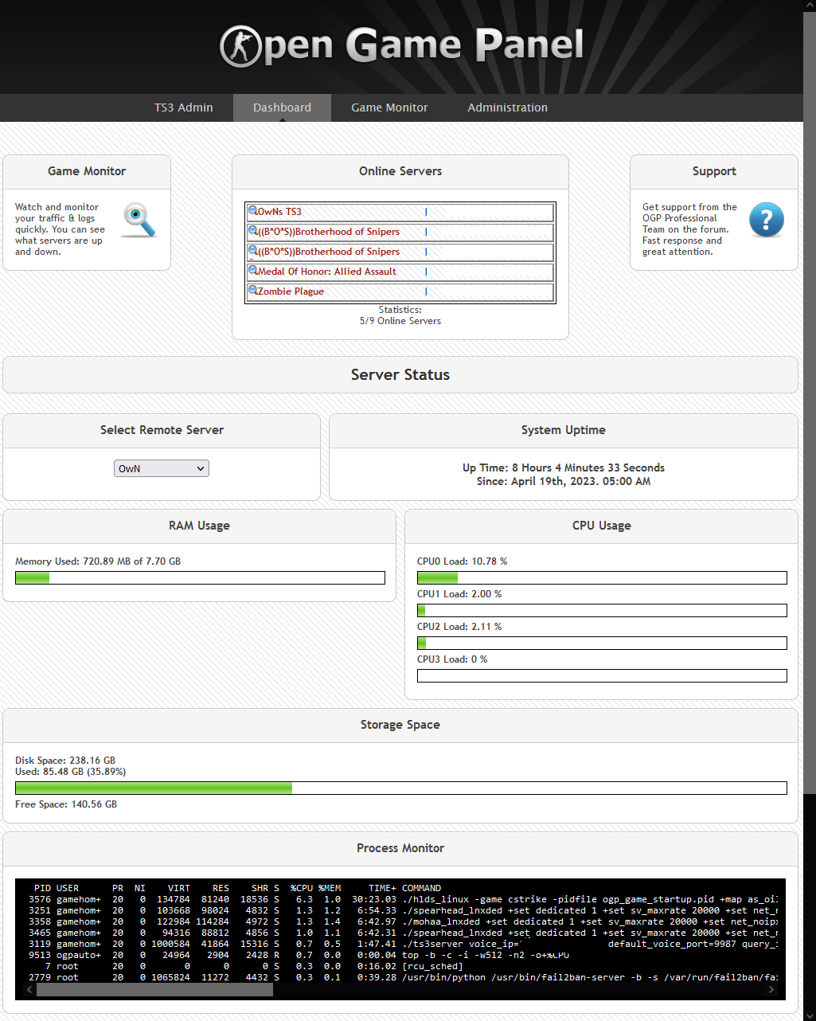Click the 'Free Space: 140.56 GB' text
Image resolution: width=816 pixels, height=1021 pixels.
point(66,804)
